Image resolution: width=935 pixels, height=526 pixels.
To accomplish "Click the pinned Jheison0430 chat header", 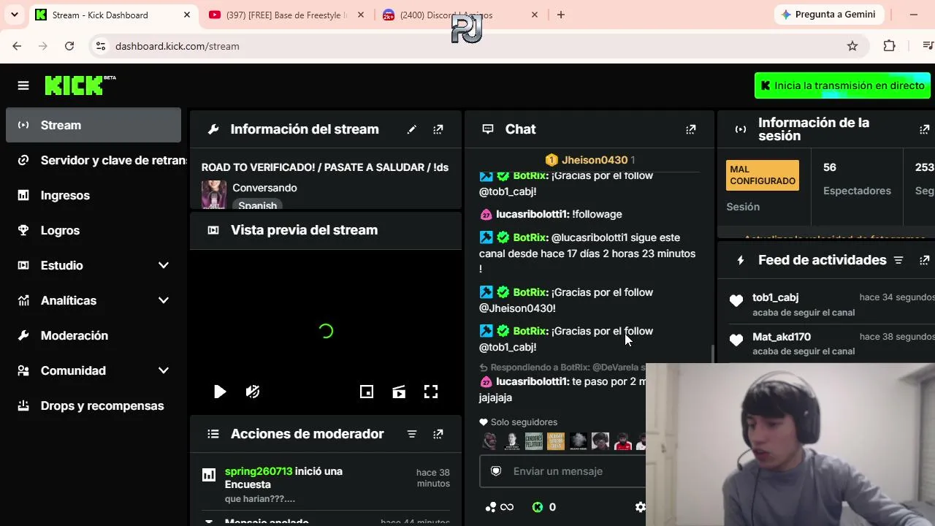I will point(589,160).
